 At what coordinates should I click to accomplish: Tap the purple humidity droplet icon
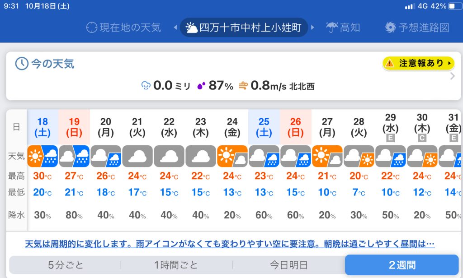pos(202,86)
